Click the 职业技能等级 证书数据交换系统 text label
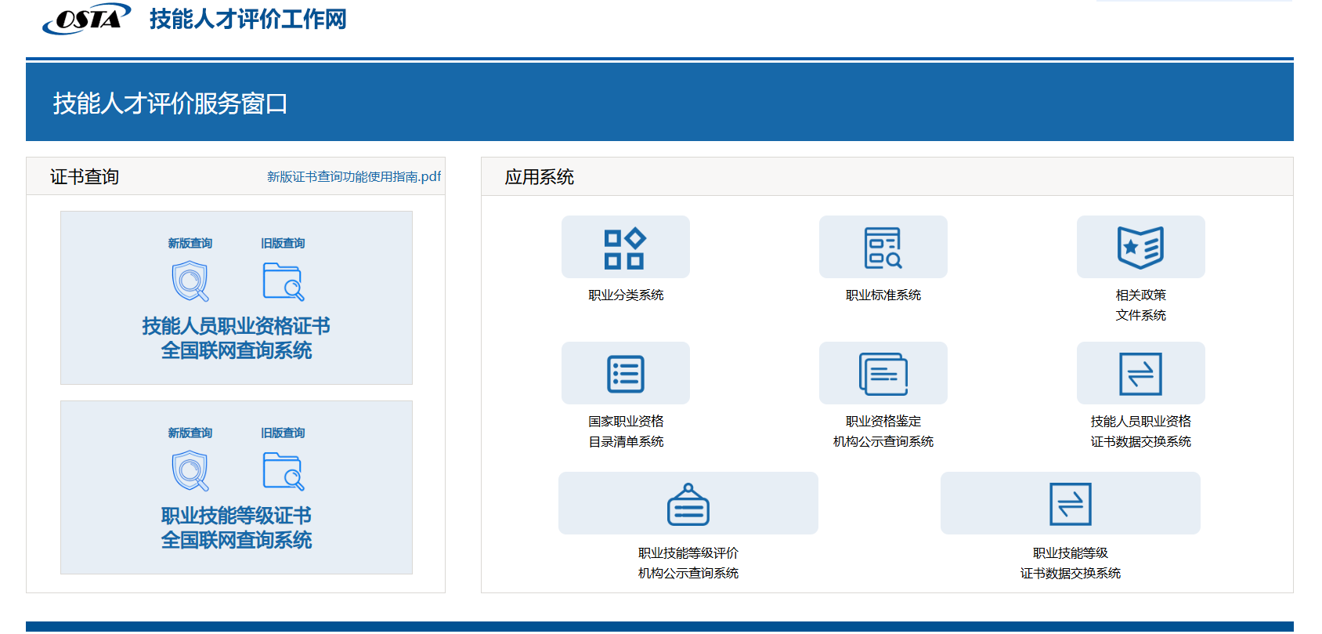Screen dimensions: 1322x634 point(1071,563)
